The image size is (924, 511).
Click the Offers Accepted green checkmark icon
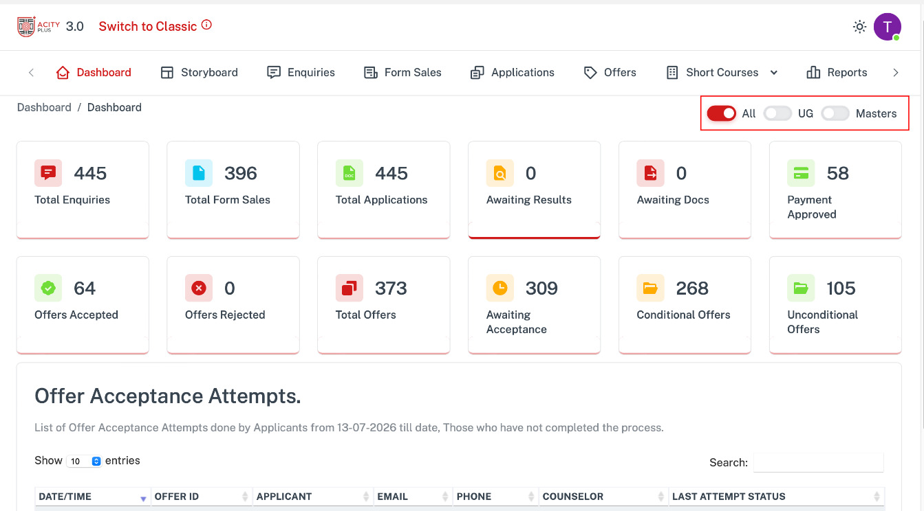point(48,288)
